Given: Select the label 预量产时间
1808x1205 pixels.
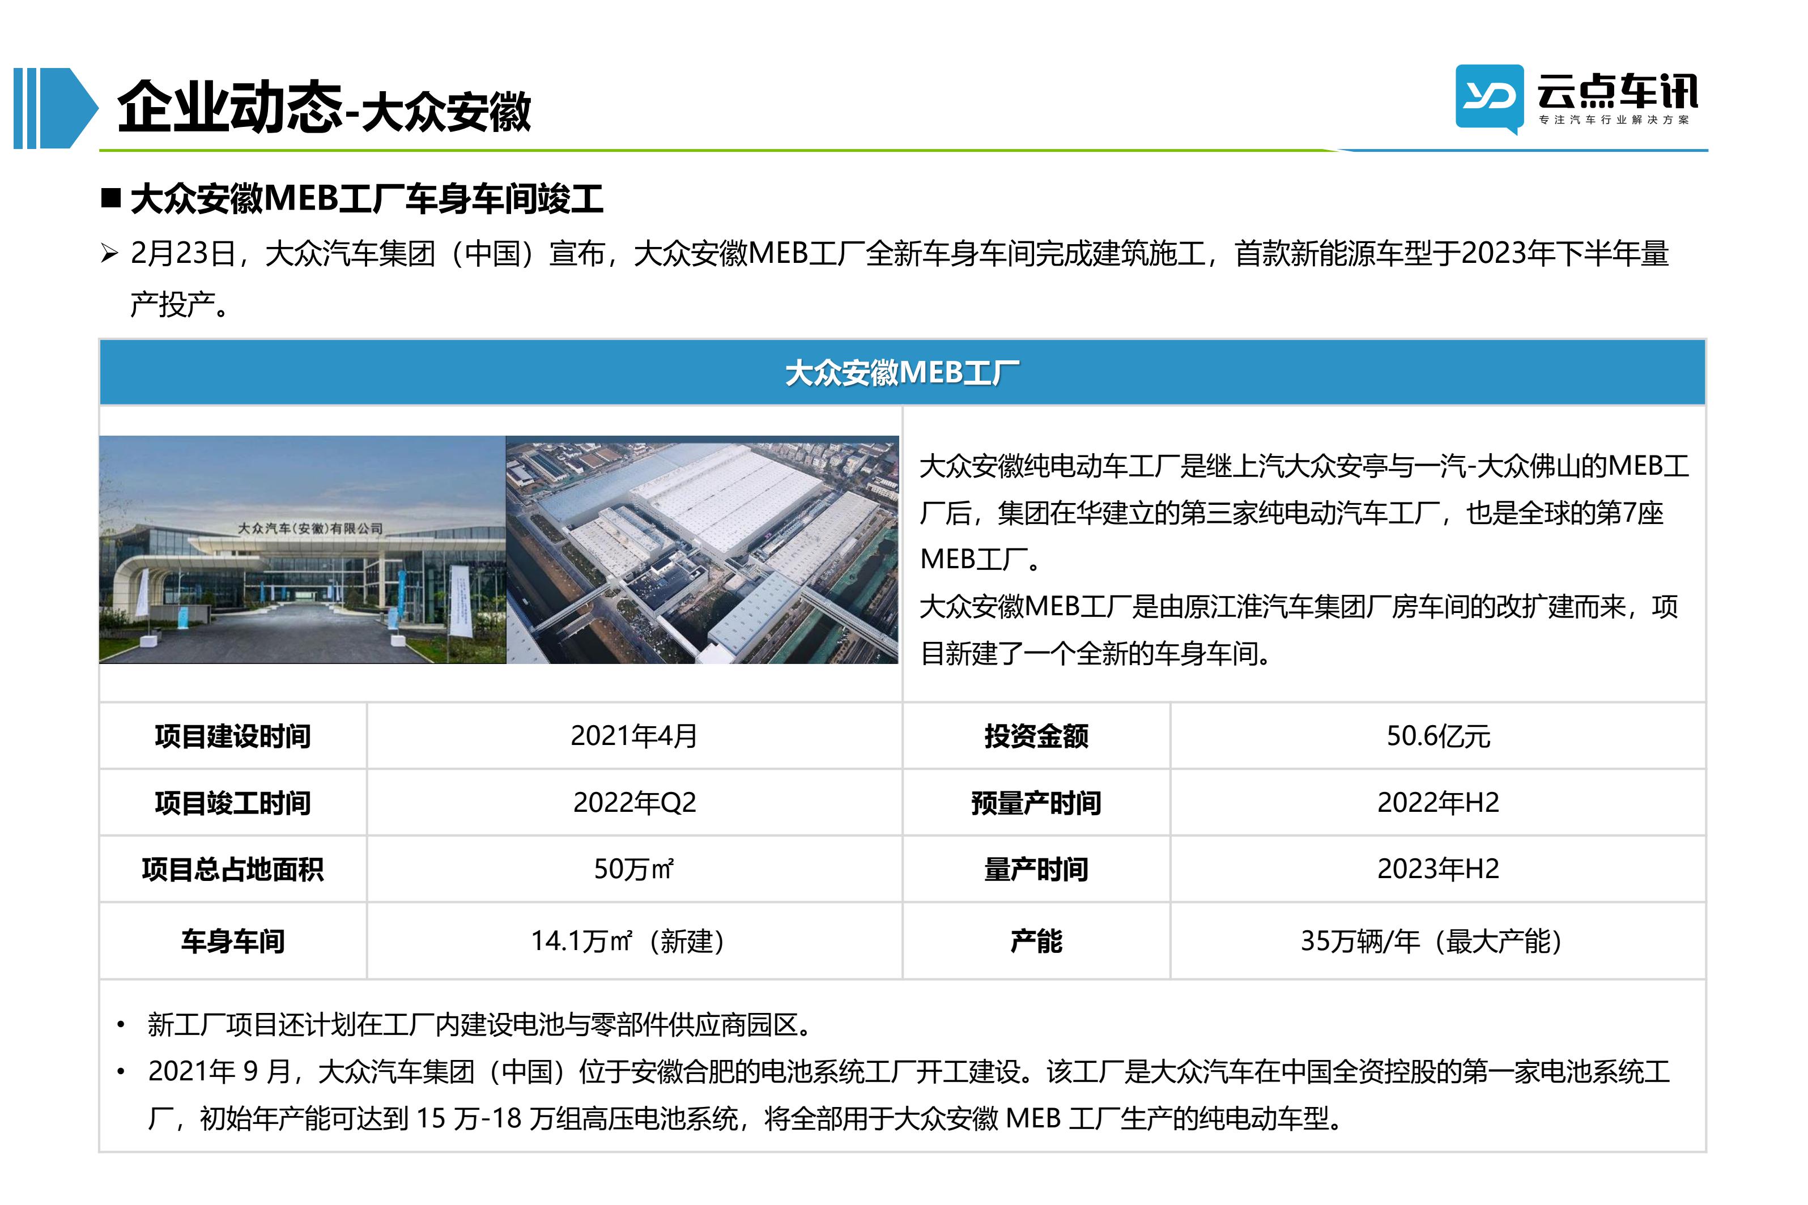Looking at the screenshot, I should (1036, 803).
